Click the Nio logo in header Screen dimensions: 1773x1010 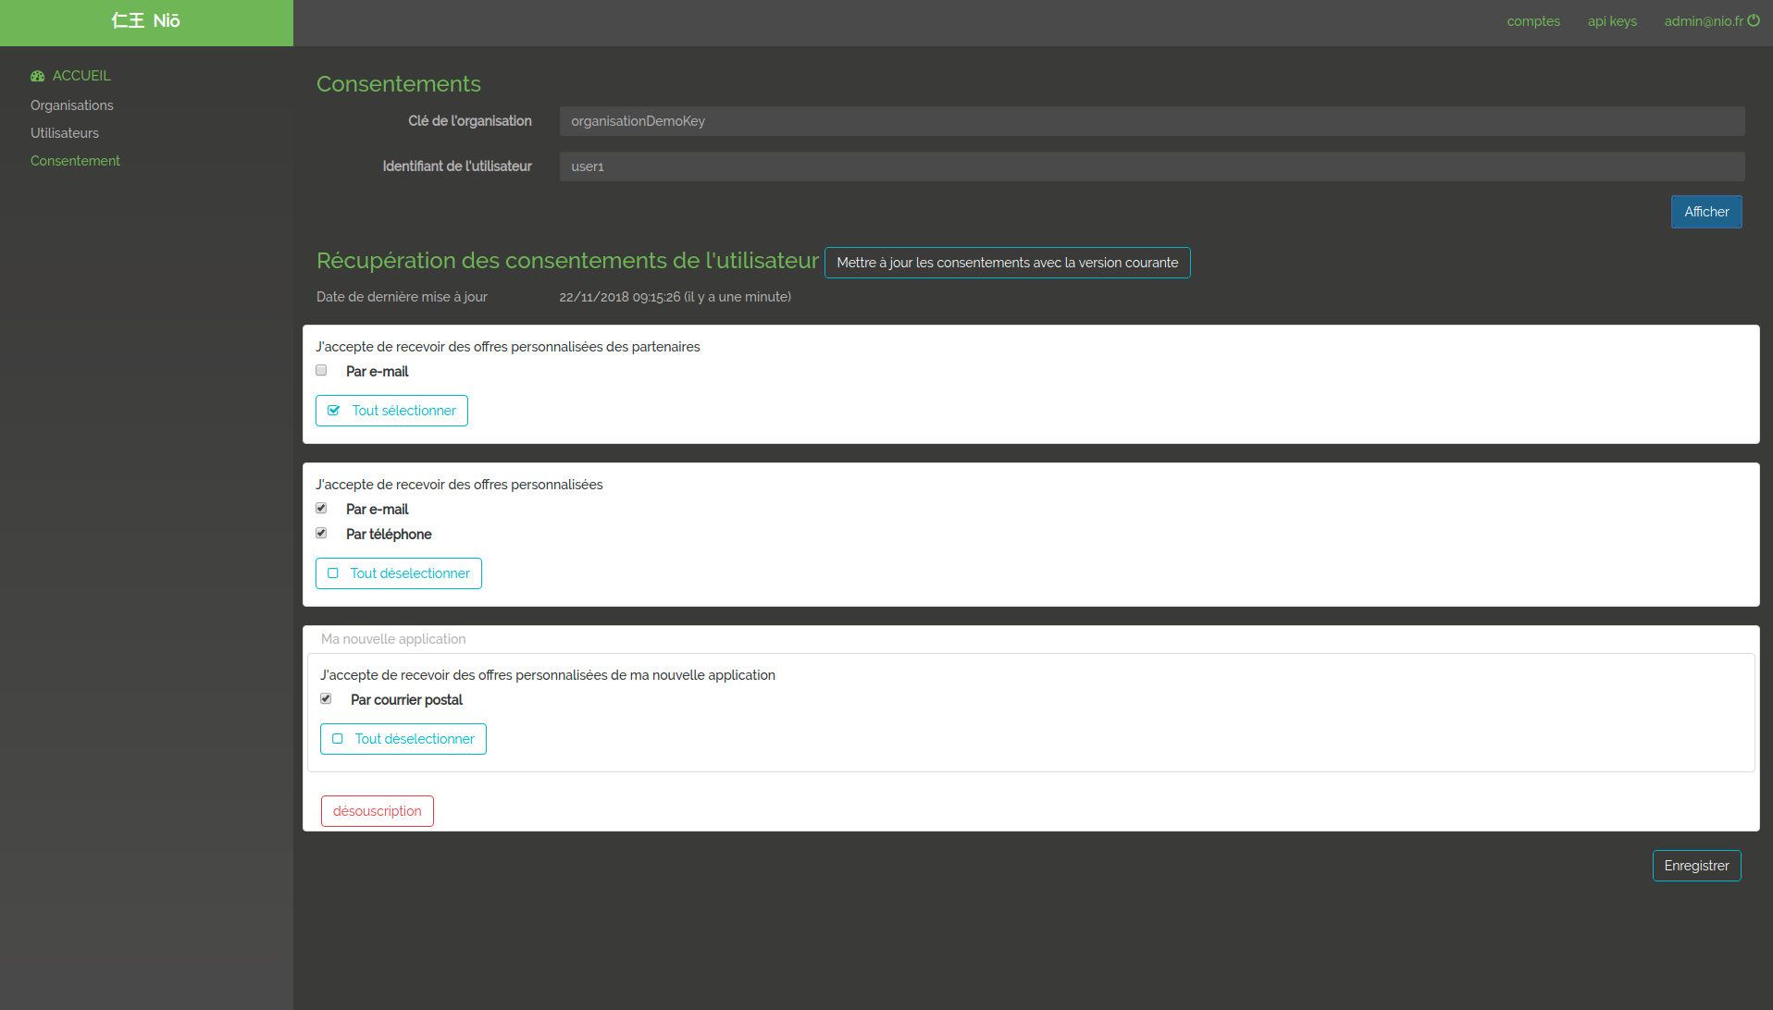(146, 21)
